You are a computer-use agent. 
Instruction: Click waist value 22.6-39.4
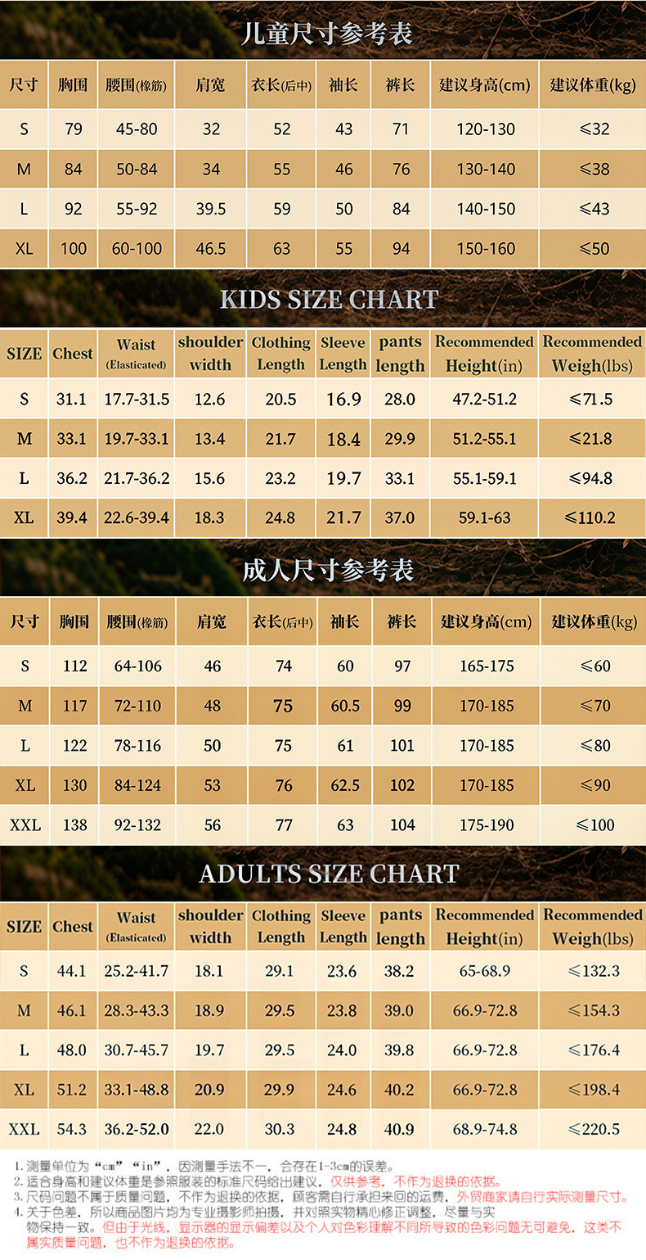[x=137, y=517]
